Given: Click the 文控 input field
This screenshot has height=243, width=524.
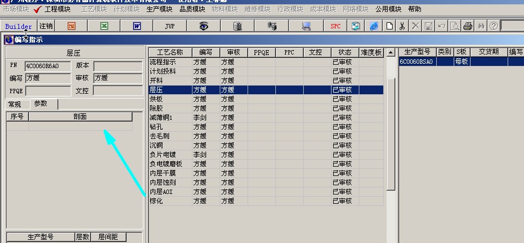Looking at the screenshot, I should pos(118,91).
